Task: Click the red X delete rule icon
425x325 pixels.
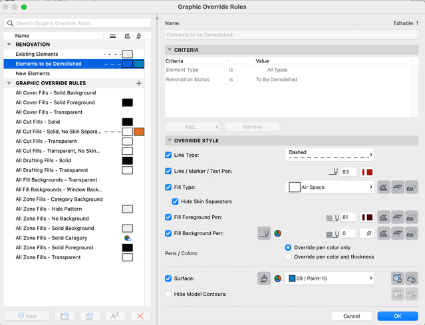Action: point(139,316)
